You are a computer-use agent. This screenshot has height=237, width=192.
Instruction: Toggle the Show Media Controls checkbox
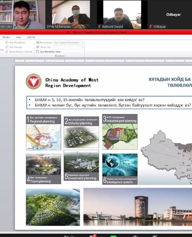click(x=7, y=52)
